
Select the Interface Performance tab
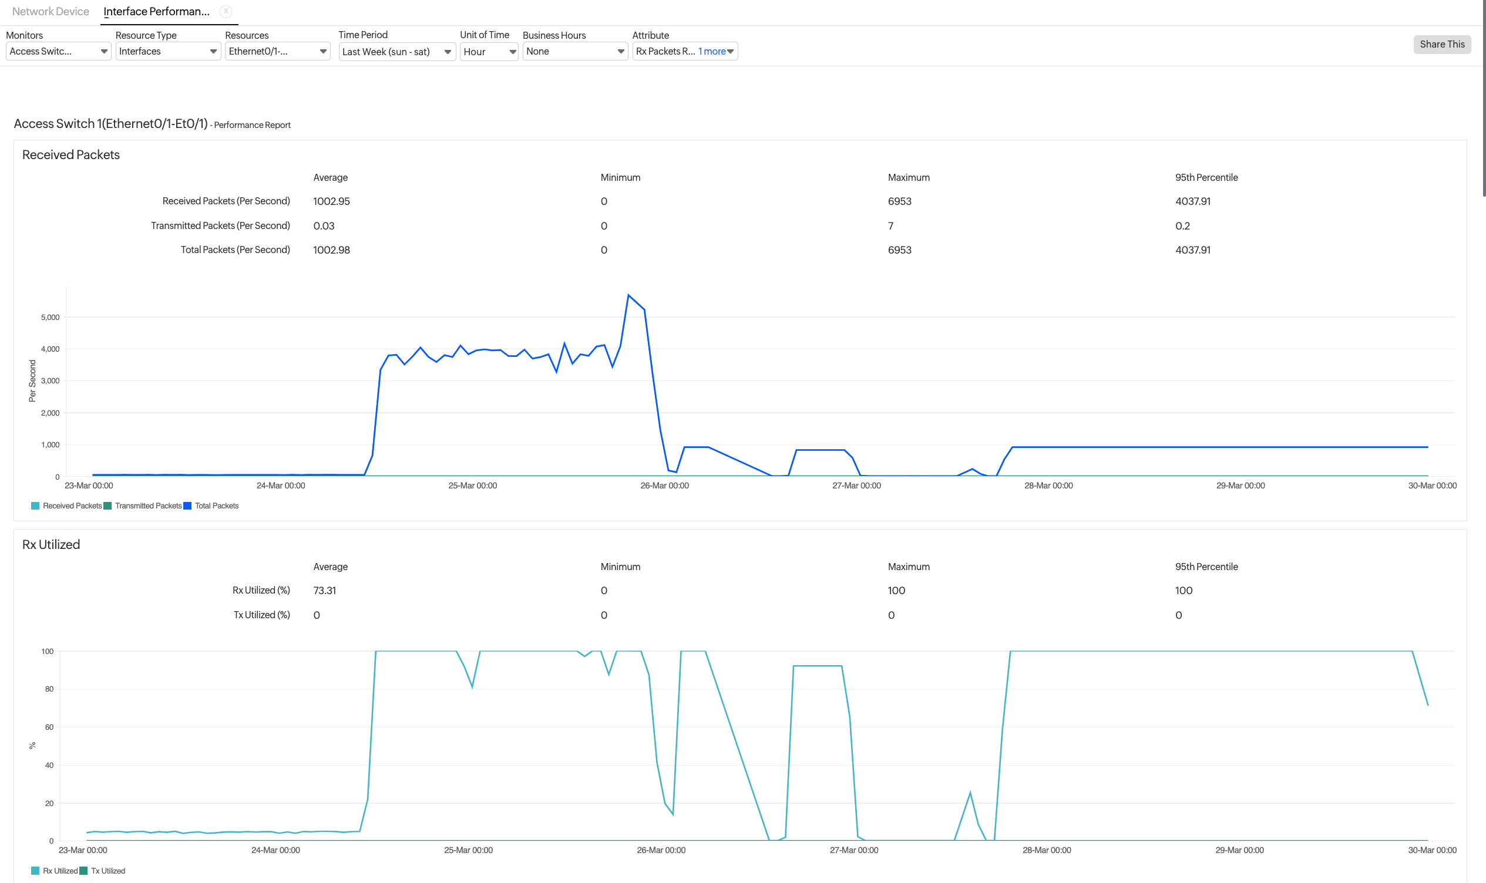[x=156, y=11]
